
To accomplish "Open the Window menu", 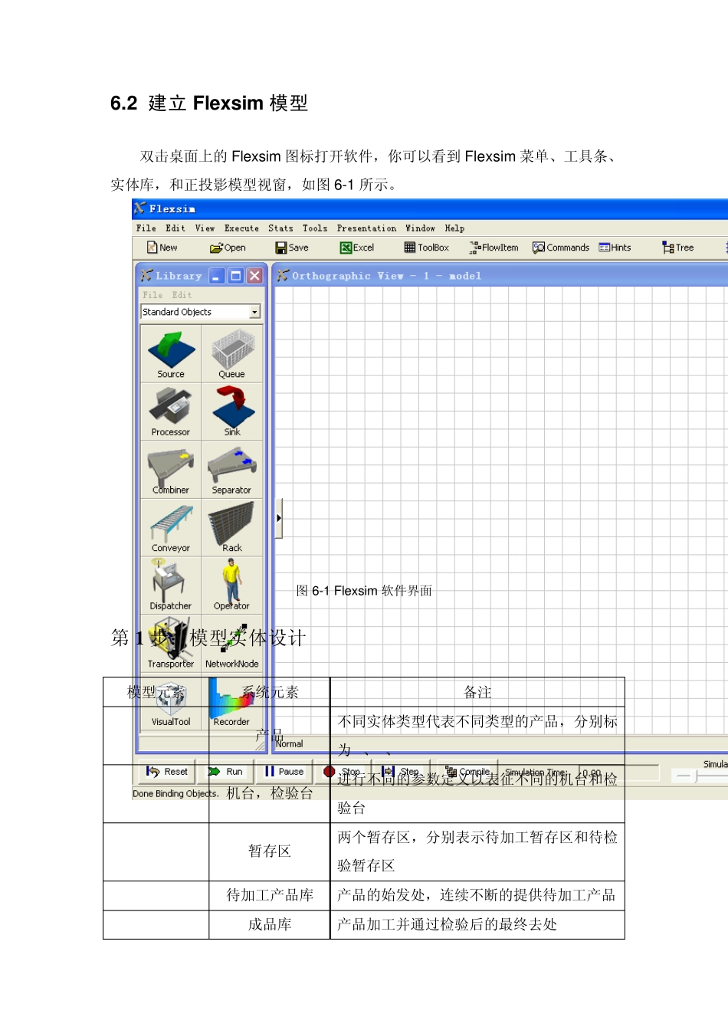I will click(420, 228).
